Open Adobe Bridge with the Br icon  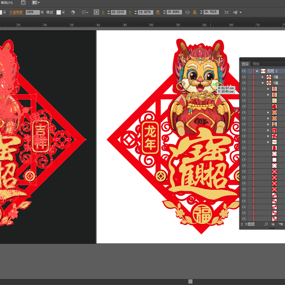click(x=23, y=3)
